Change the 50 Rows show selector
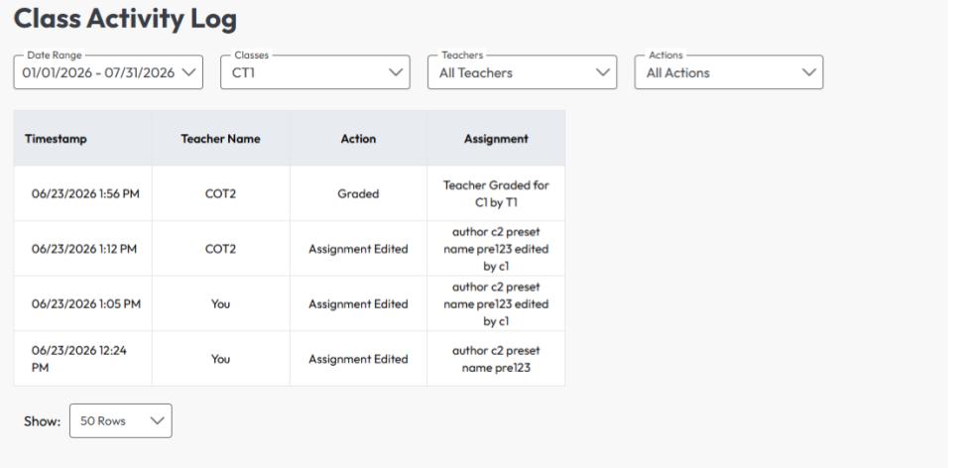 coord(121,420)
